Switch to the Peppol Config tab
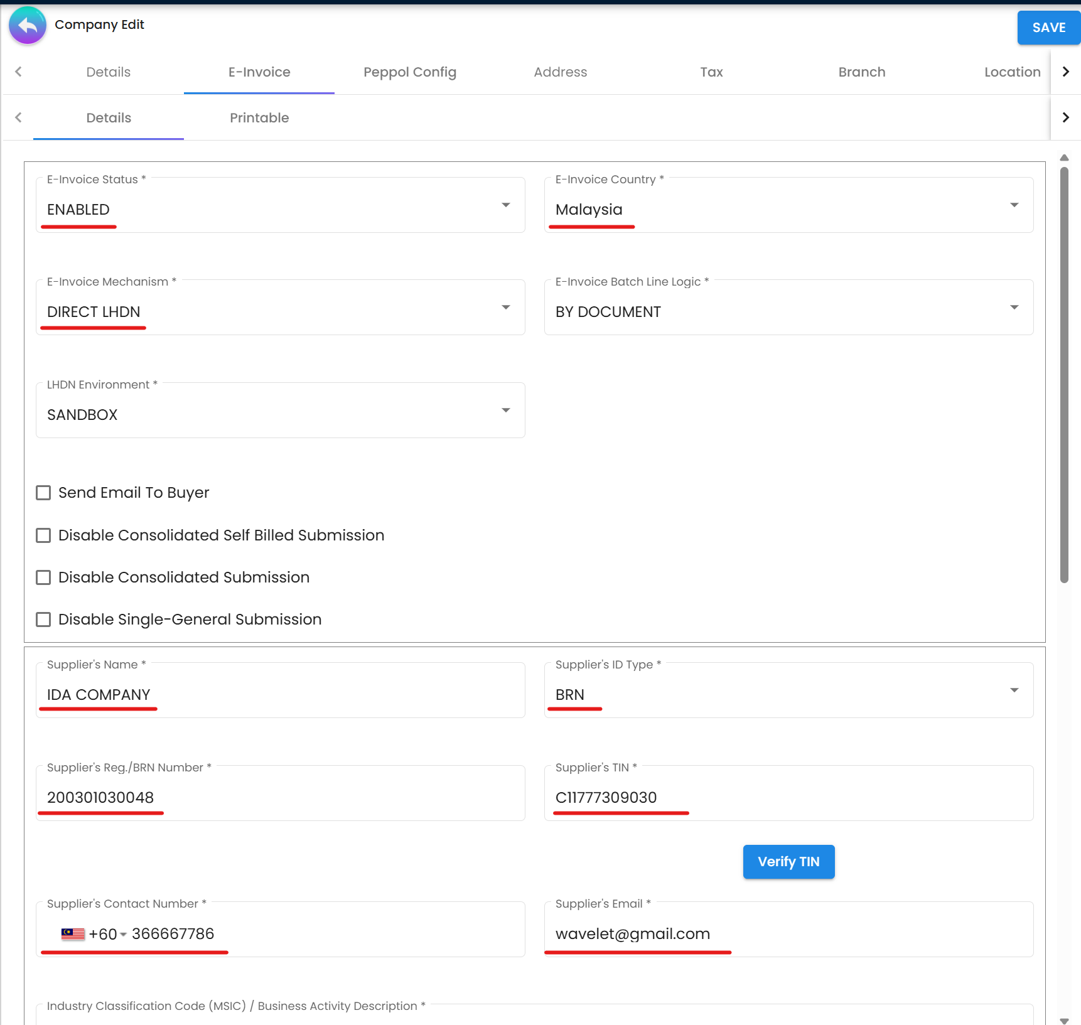Screen dimensions: 1081x1025 409,72
